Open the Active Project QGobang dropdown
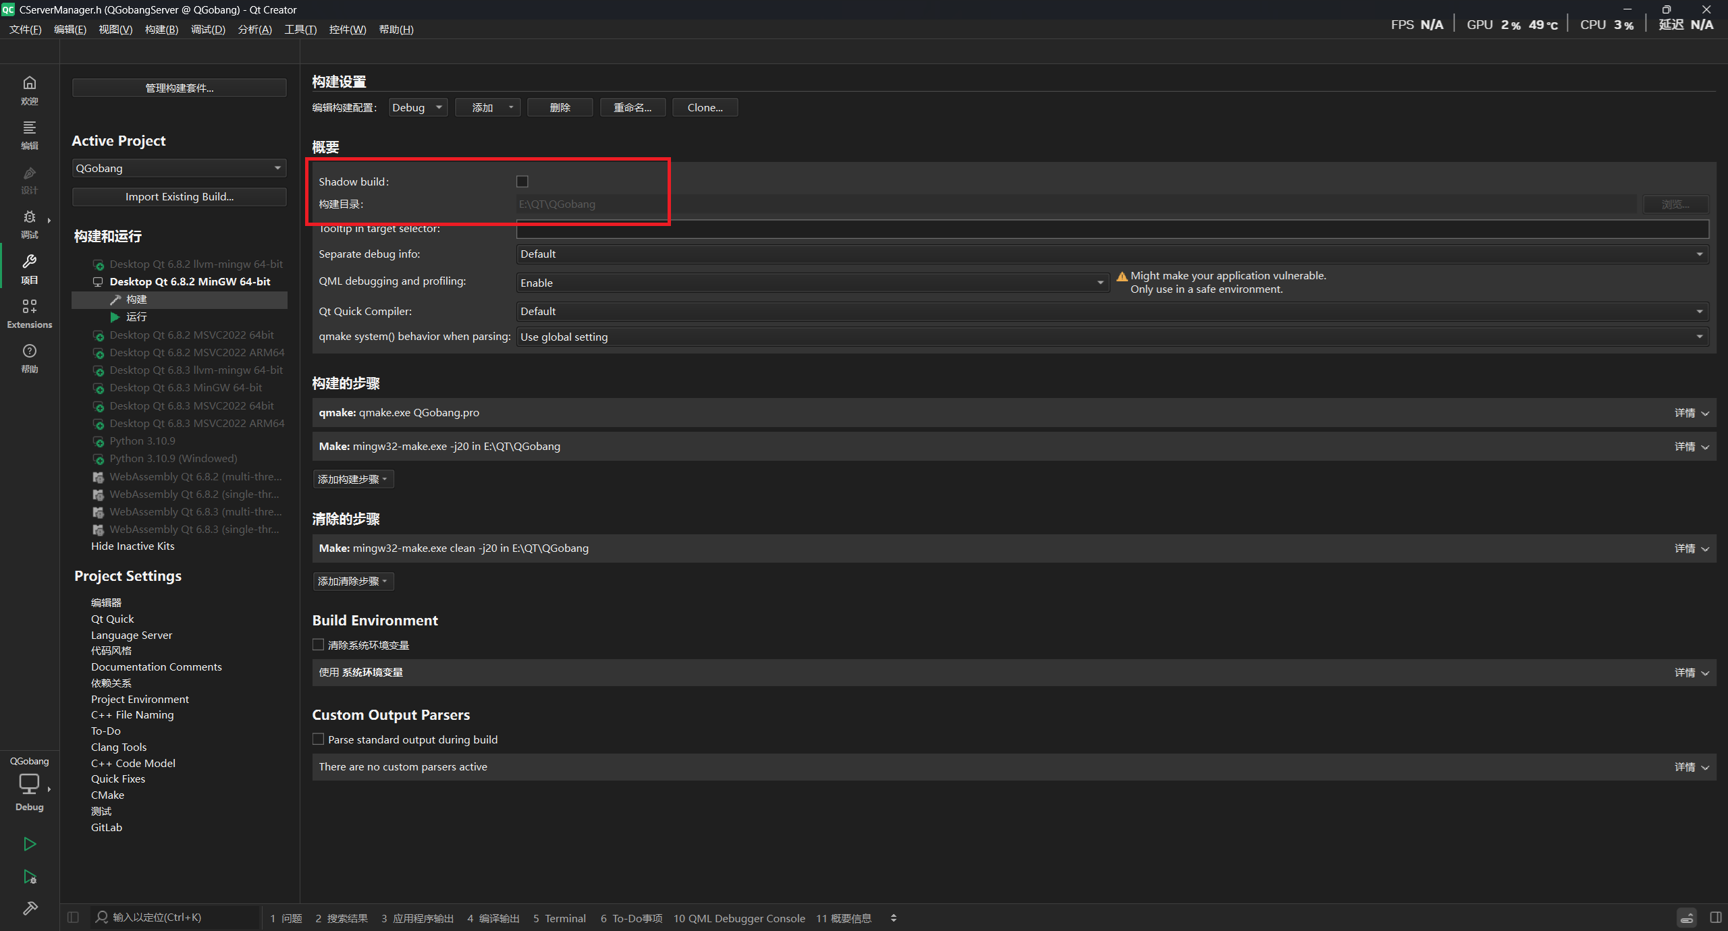The image size is (1728, 931). coord(179,168)
